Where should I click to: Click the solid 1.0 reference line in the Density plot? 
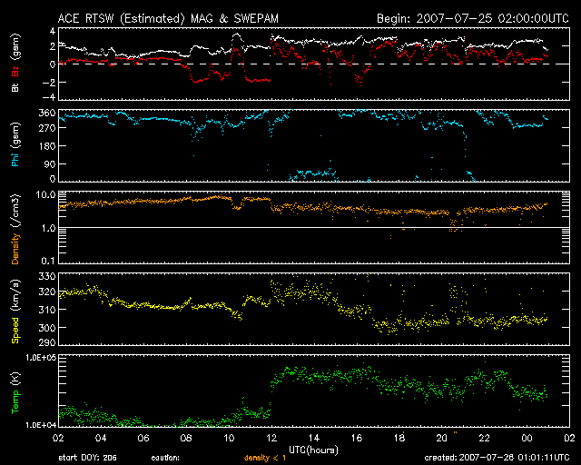click(x=313, y=227)
